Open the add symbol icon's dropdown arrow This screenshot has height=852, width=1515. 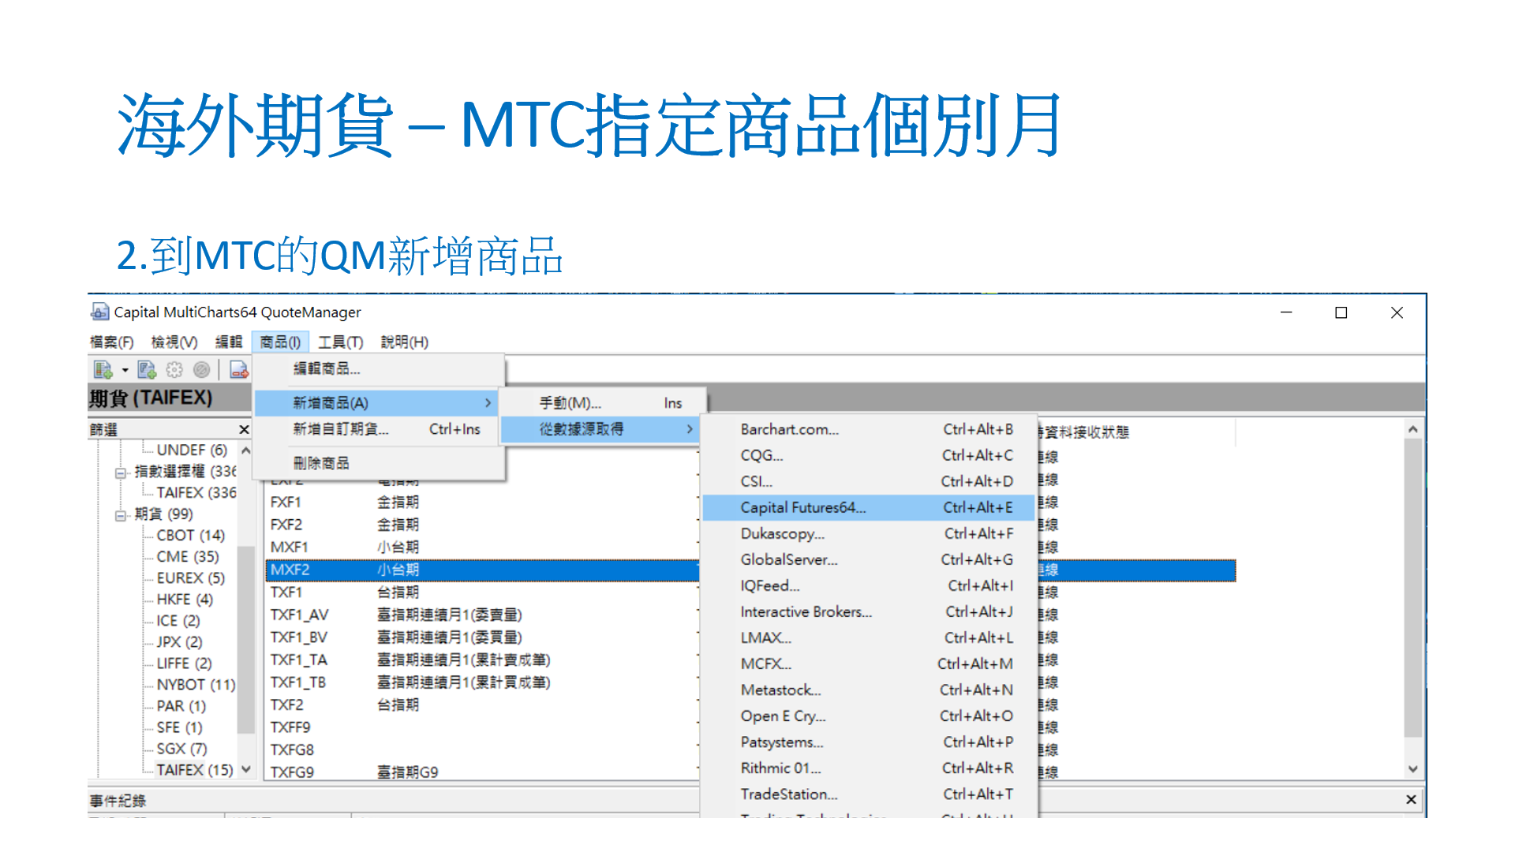pos(125,370)
